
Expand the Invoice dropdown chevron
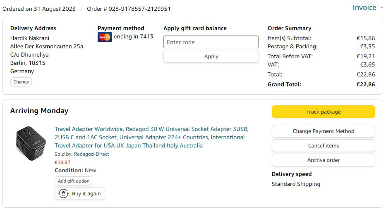pyautogui.click(x=381, y=7)
